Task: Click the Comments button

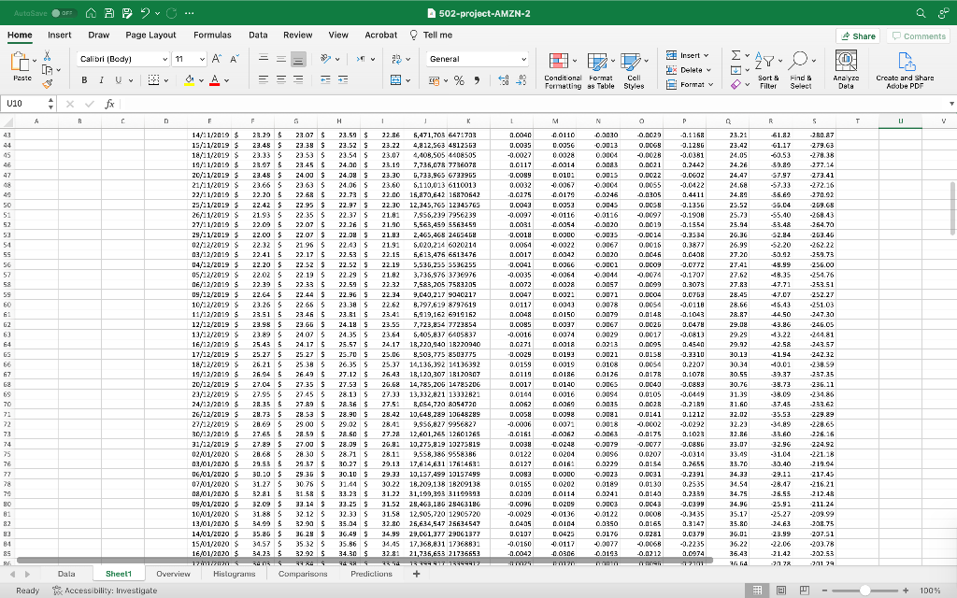Action: point(919,36)
